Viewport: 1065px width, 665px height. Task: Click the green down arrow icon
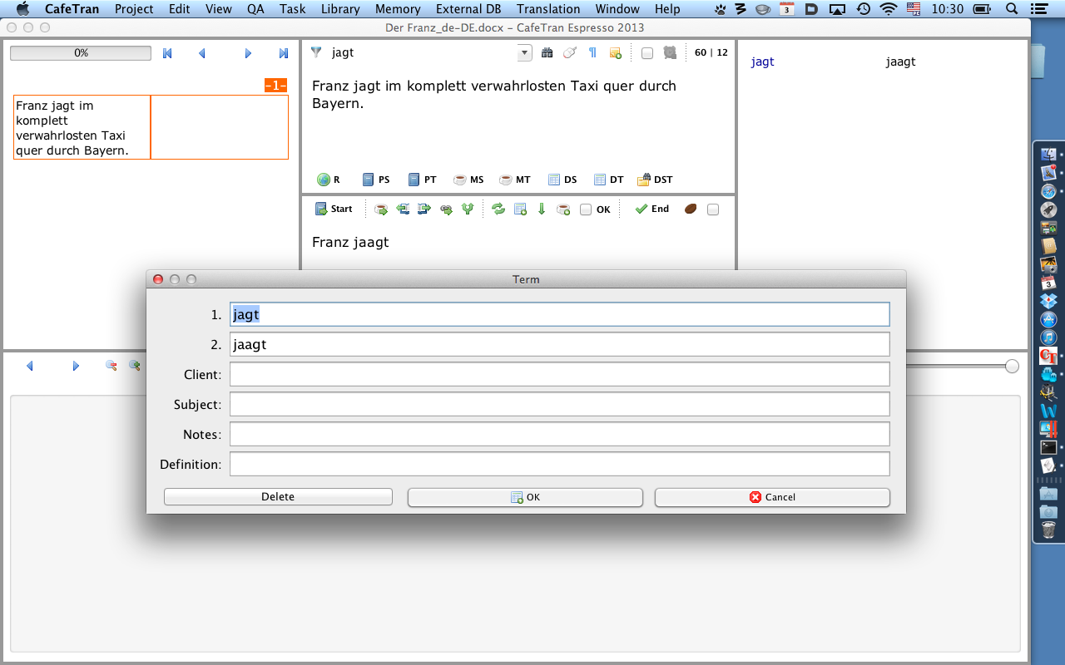(542, 209)
